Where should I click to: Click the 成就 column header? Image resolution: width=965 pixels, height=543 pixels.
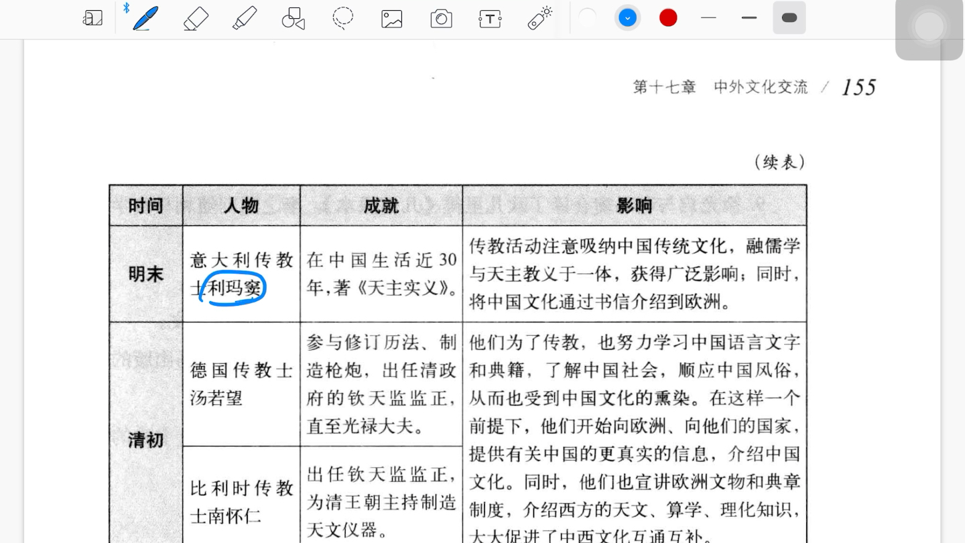(381, 206)
